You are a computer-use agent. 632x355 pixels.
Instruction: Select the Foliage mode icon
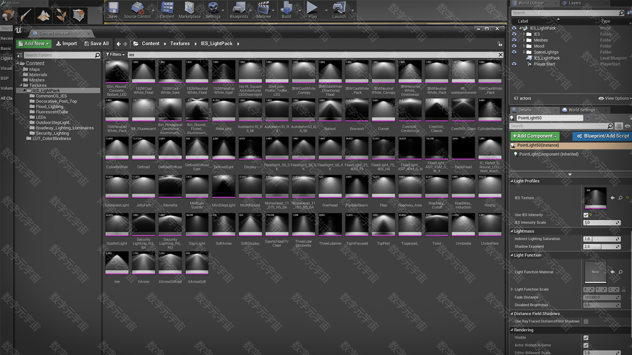tap(61, 16)
